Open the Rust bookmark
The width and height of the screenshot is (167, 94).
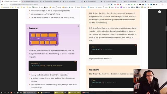tap(46, 7)
